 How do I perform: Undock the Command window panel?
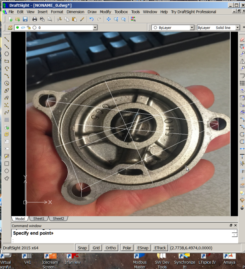(231, 225)
